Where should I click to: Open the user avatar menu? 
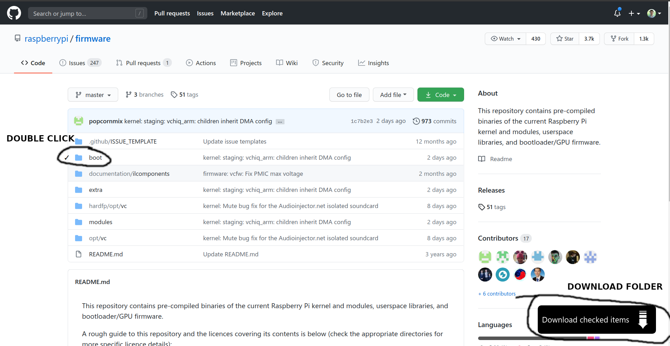coord(654,13)
